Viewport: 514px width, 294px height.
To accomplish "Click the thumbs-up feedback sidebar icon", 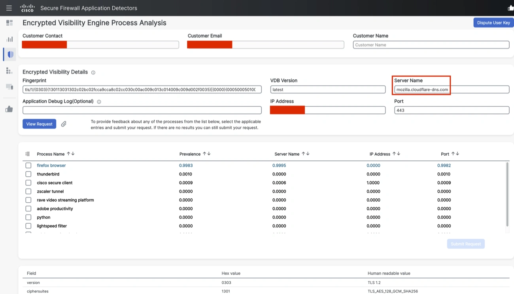I will click(x=9, y=104).
